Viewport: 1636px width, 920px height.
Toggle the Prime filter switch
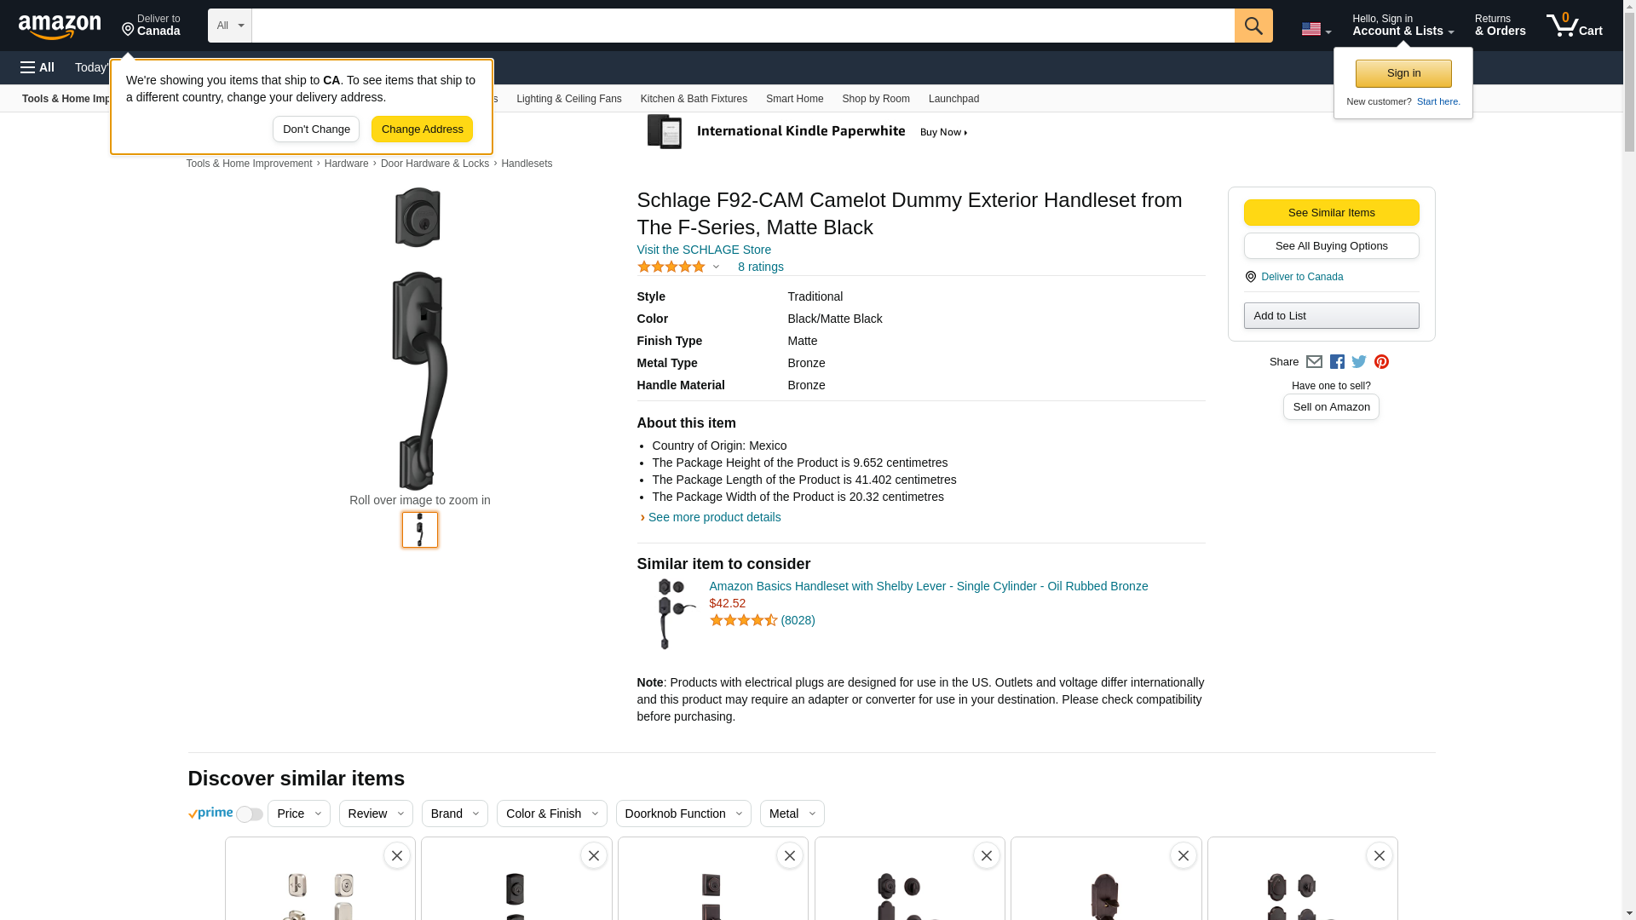[249, 814]
